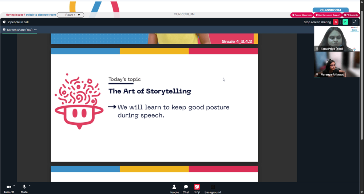Turn off the camera
Viewport: 364px width, 194px height.
[x=9, y=189]
